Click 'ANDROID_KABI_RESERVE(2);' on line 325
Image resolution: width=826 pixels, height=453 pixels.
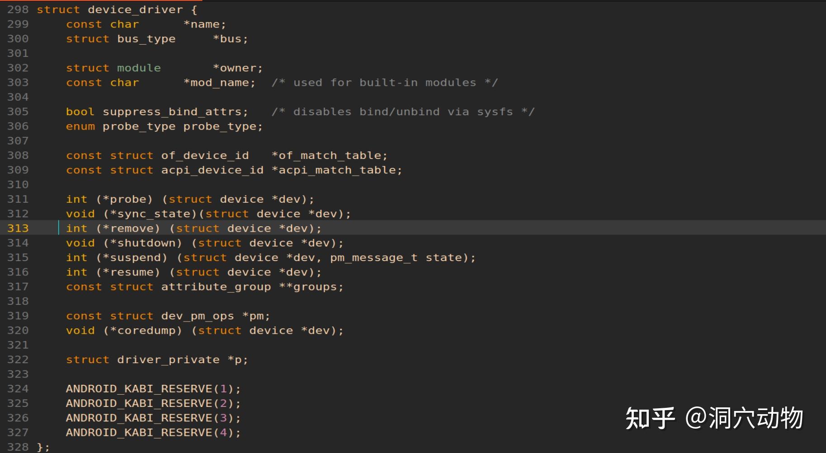coord(153,403)
